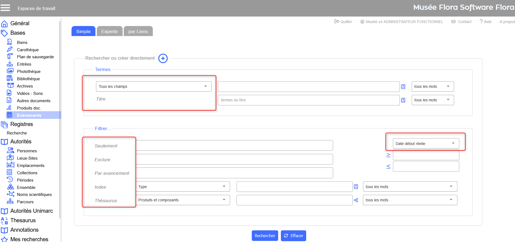Click the Quitter link
Image resolution: width=515 pixels, height=242 pixels.
coord(343,22)
